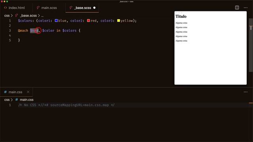This screenshot has height=142, width=253.
Task: Click the @each keyword on line 3
Action: 23,30
